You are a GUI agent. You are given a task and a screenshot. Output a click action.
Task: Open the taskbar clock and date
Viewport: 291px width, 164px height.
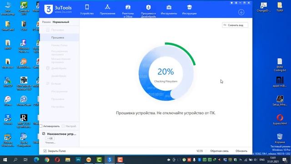pos(273,159)
